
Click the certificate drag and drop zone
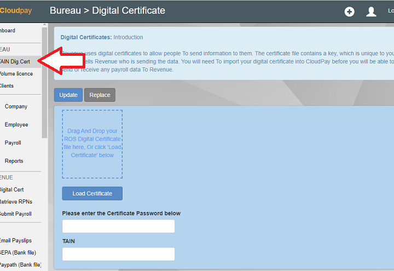point(92,144)
